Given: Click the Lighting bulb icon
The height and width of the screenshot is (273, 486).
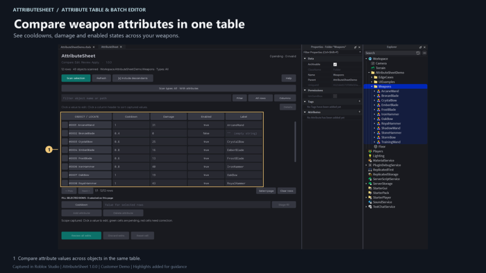Looking at the screenshot, I should coord(370,156).
